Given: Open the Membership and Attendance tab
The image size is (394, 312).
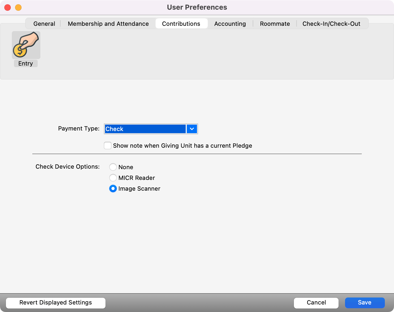Looking at the screenshot, I should click(108, 24).
